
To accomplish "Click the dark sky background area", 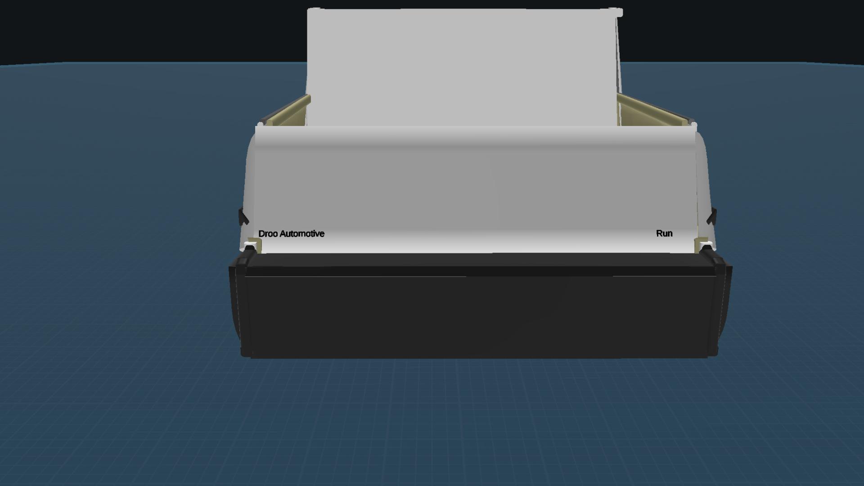I will click(135, 27).
